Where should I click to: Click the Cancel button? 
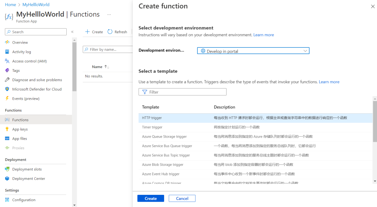(182, 198)
